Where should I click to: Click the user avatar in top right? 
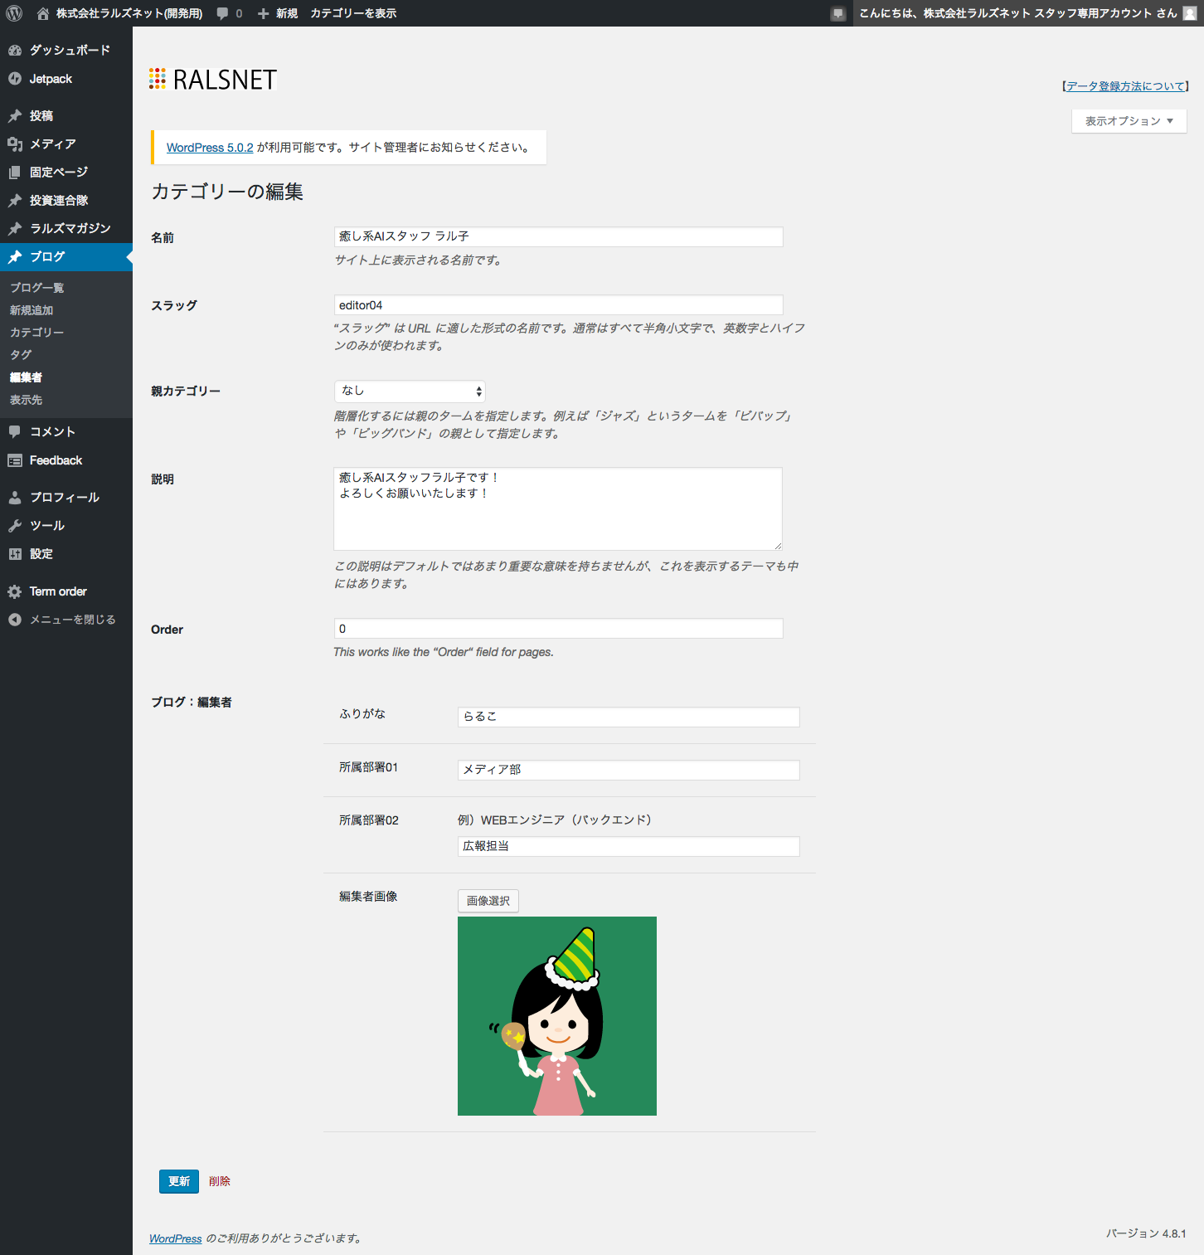pos(1189,13)
